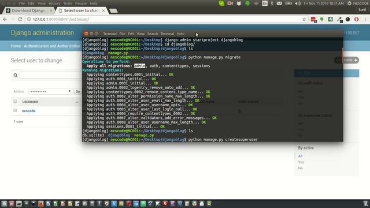Open the Wi-Fi network indicator
Screen dimensions: 370x208
click(256, 3)
